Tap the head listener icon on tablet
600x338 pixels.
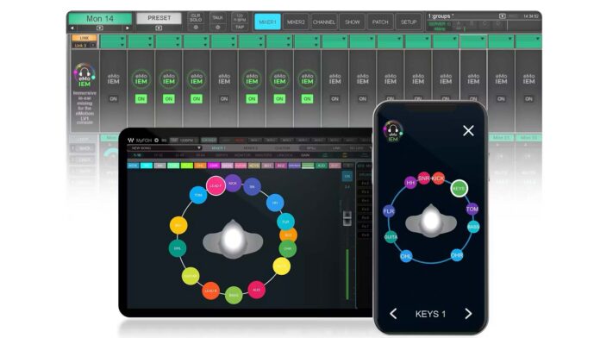coord(233,240)
